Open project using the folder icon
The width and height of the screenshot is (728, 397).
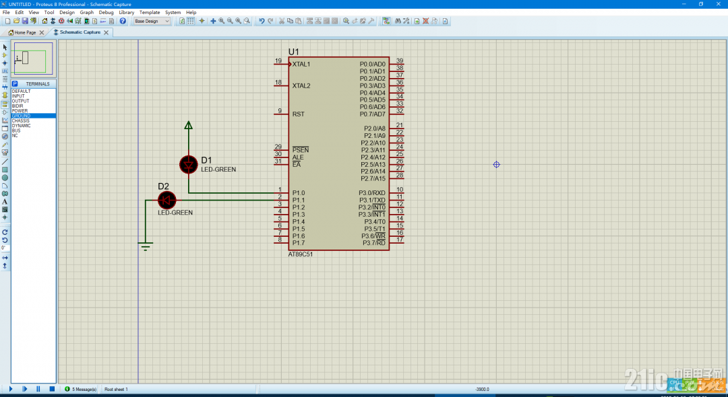pyautogui.click(x=16, y=21)
